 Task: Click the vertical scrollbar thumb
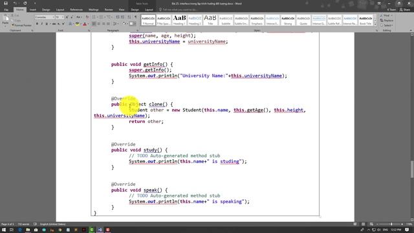412,169
